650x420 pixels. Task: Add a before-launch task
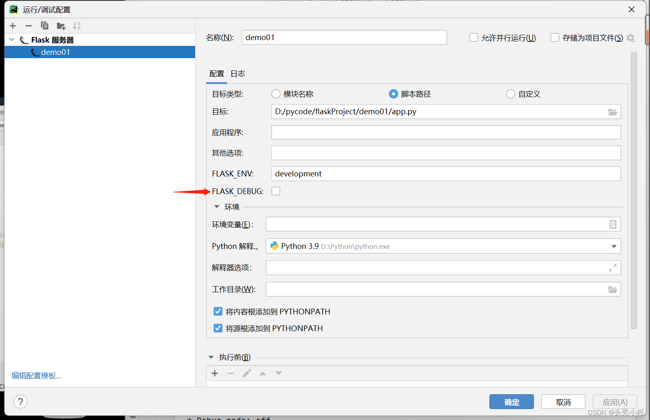pyautogui.click(x=215, y=373)
